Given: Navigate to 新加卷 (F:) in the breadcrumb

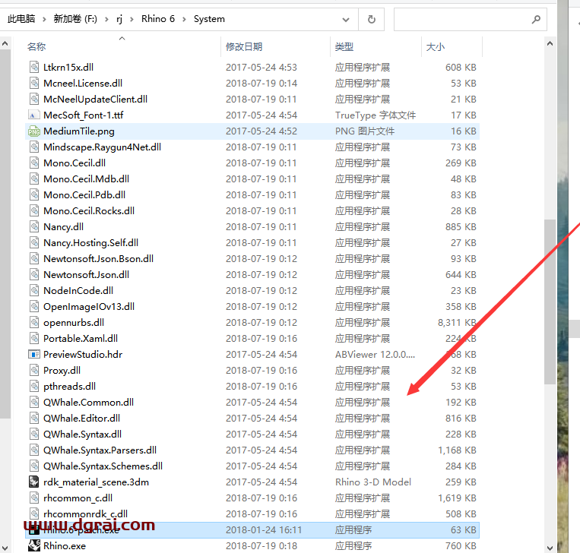Looking at the screenshot, I should 75,19.
